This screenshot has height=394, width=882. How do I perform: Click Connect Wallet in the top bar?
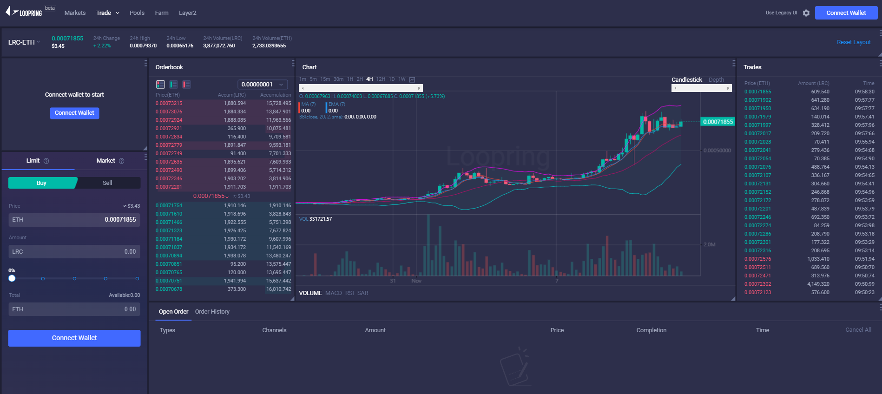click(846, 13)
